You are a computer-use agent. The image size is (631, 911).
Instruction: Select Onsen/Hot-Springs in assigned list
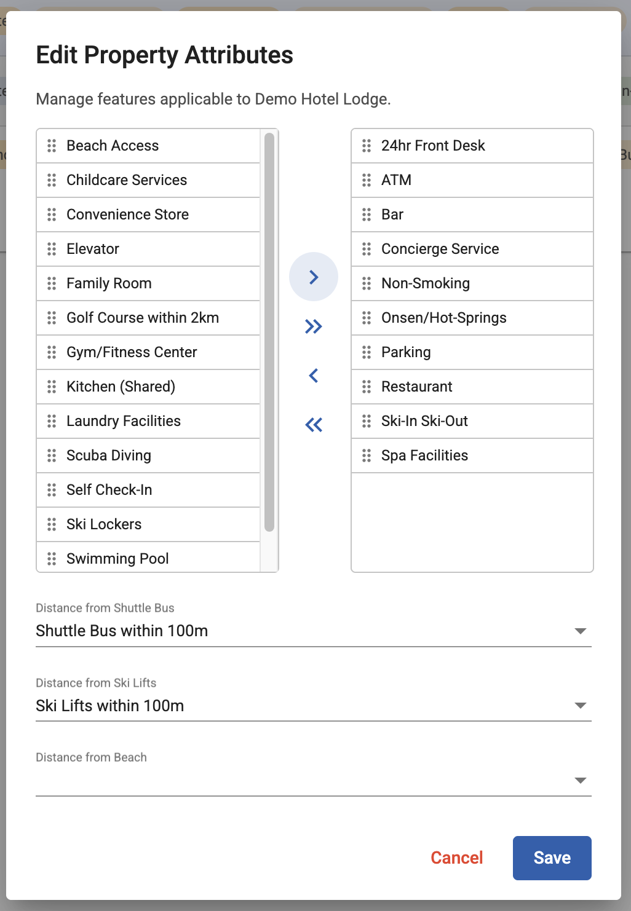443,318
